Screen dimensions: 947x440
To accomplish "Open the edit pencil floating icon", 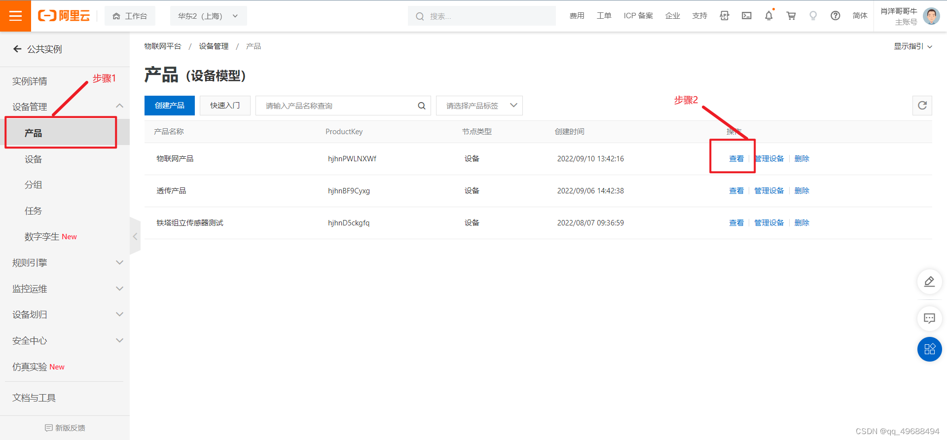I will 930,282.
